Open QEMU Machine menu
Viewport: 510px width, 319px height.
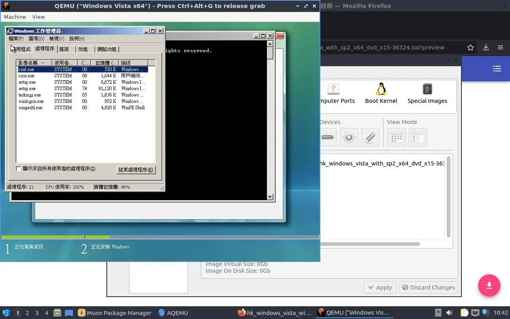[x=15, y=17]
